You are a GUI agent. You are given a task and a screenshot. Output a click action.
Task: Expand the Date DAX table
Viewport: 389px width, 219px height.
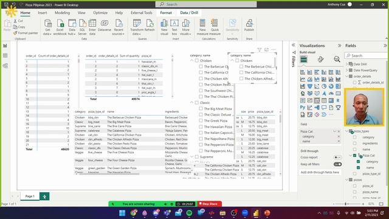pos(347,64)
